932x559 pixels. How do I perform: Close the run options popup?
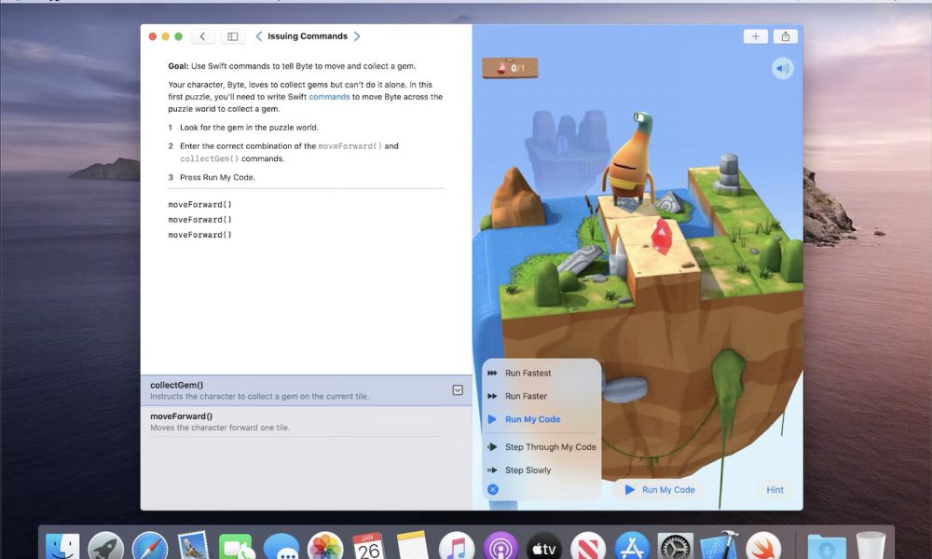(x=493, y=489)
